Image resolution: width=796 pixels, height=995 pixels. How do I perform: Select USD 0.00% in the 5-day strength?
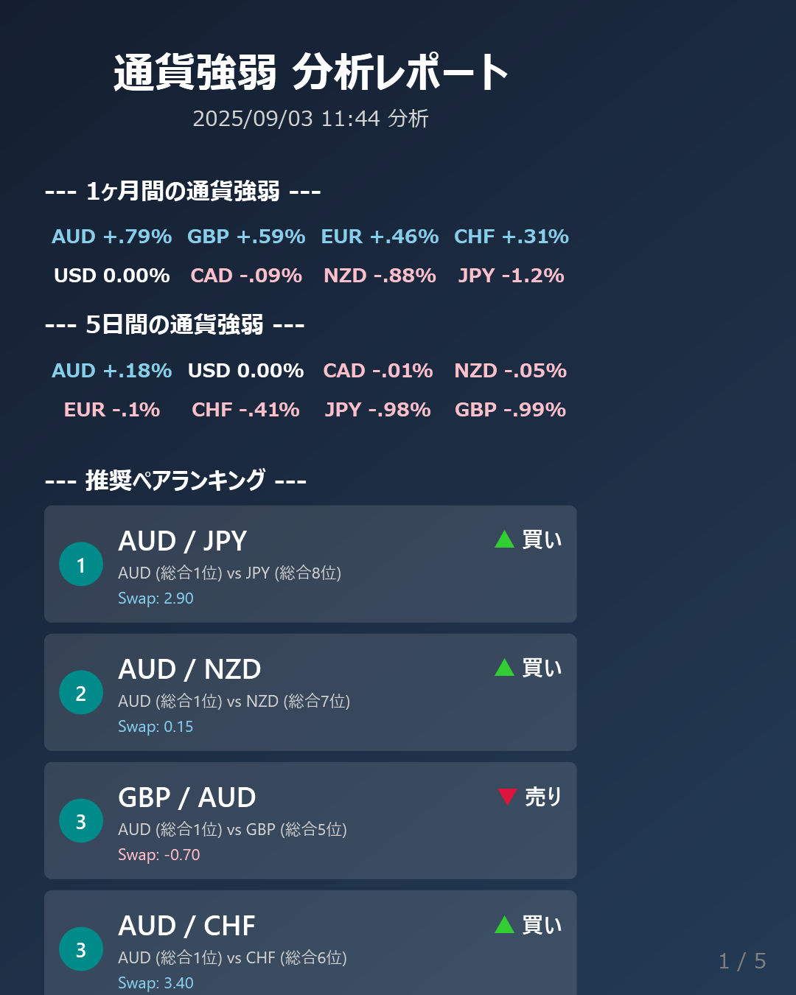(x=245, y=371)
